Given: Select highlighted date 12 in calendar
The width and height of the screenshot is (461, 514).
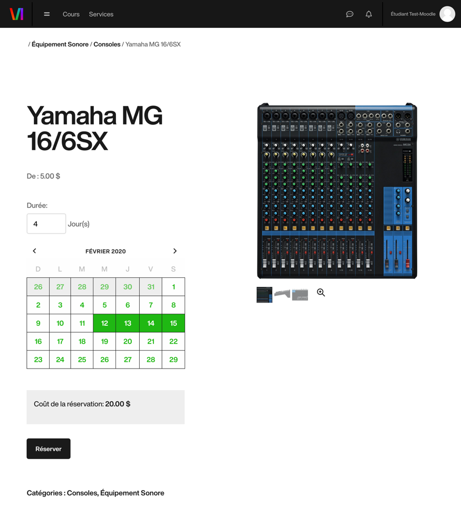Looking at the screenshot, I should coord(104,323).
